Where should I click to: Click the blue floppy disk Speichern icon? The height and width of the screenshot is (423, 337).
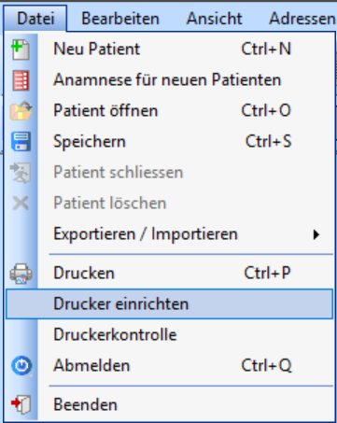[21, 142]
